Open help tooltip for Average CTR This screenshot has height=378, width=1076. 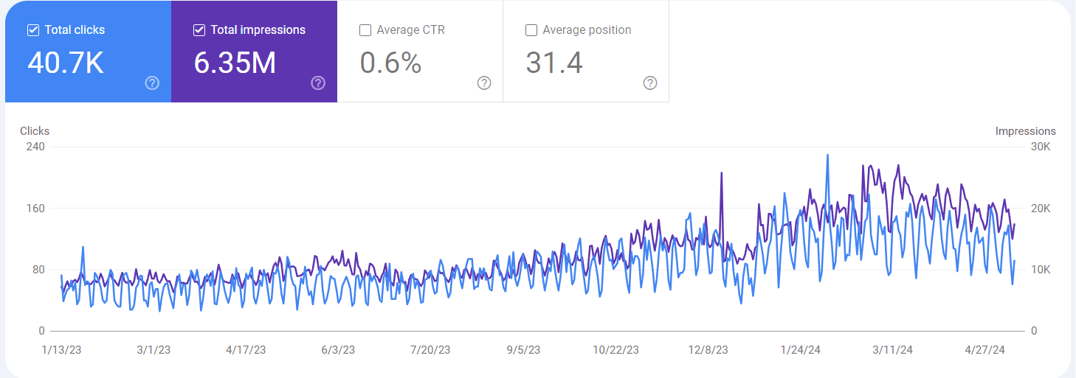(x=484, y=83)
